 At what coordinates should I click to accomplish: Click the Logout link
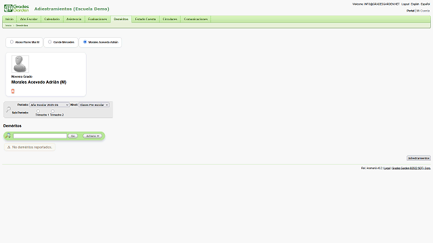(x=405, y=4)
